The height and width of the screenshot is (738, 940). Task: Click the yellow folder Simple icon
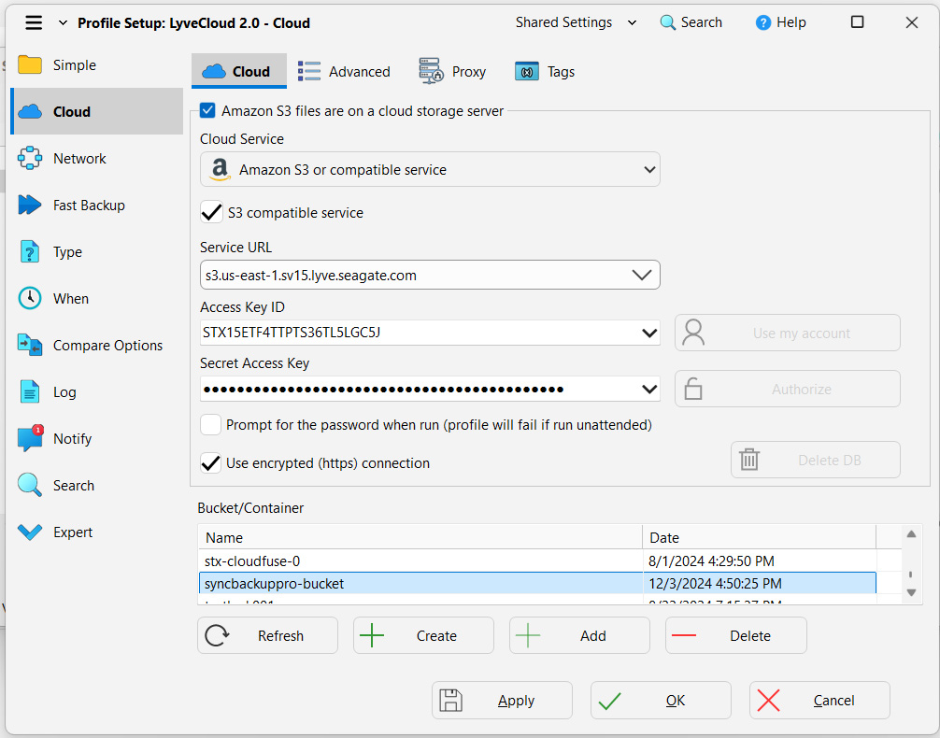30,64
